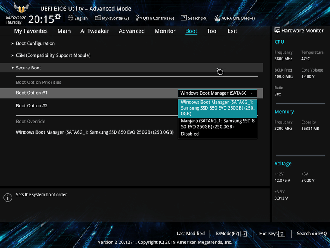Click CPU frequency value 3800 MHz

coord(283,59)
